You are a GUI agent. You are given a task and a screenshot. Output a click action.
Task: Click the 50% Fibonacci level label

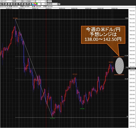click(127, 67)
